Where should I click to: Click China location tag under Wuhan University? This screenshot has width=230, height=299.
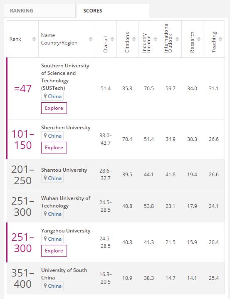tap(52, 214)
